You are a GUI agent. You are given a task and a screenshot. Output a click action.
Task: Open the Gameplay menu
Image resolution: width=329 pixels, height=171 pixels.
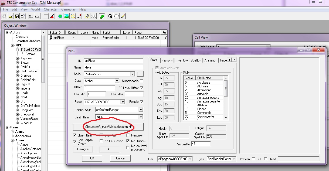click(x=68, y=9)
